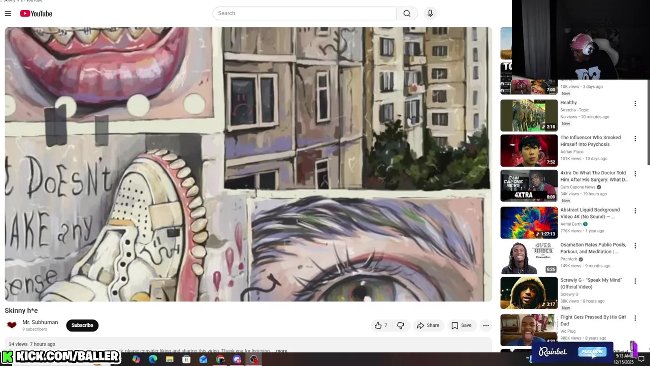The image size is (650, 366).
Task: Open options for OsamaSon Rates video
Action: click(635, 246)
